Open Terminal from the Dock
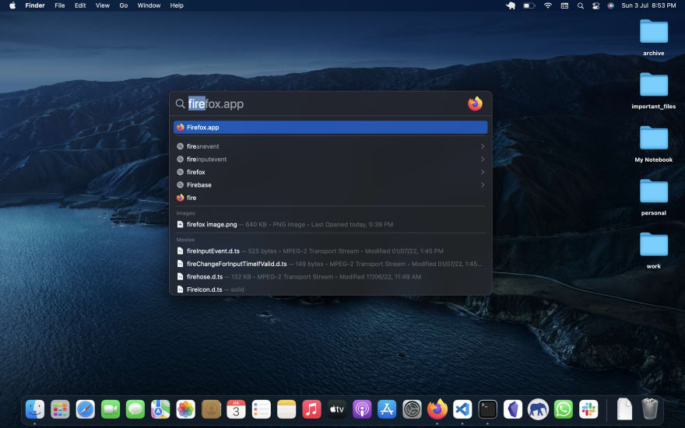Viewport: 685px width, 428px height. click(487, 409)
